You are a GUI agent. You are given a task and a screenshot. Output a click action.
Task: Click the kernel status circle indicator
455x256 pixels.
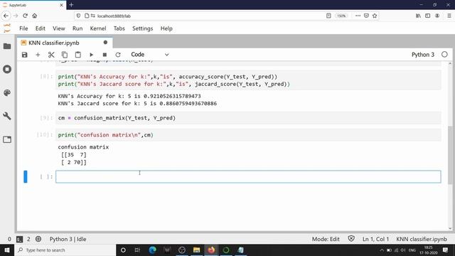tap(444, 54)
